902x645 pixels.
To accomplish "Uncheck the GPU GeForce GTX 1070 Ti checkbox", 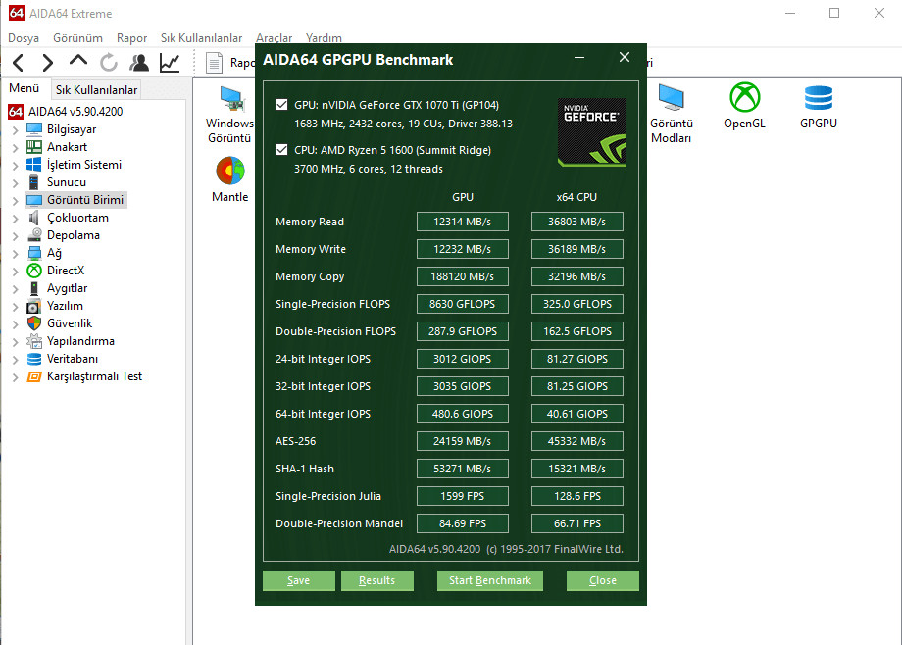I will (281, 105).
